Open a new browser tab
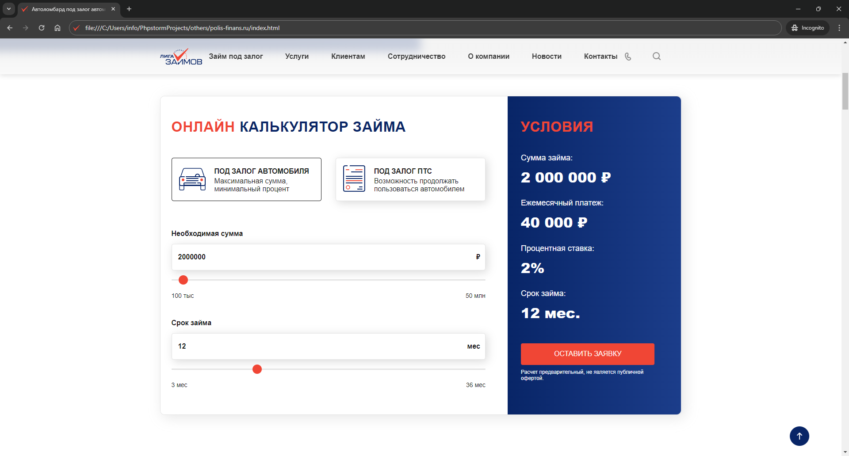Image resolution: width=849 pixels, height=456 pixels. pos(129,9)
